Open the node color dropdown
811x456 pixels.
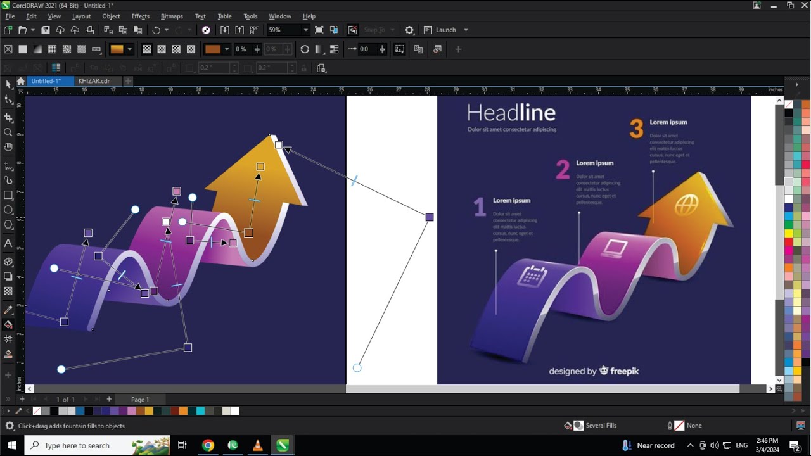[x=227, y=49]
